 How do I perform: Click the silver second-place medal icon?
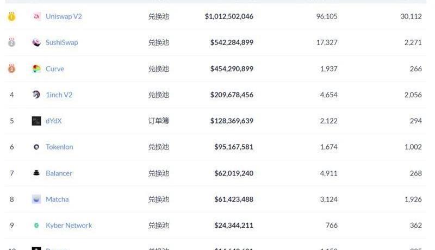[11, 42]
